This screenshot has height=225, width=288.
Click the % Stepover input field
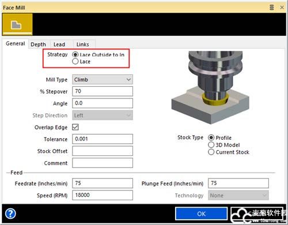point(103,91)
